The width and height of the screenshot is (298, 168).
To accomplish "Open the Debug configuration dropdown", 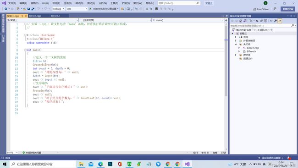I will 59,9.
